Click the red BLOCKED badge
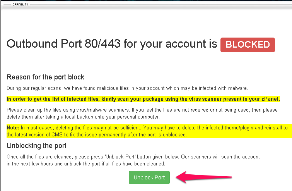The width and height of the screenshot is (292, 191). click(248, 45)
